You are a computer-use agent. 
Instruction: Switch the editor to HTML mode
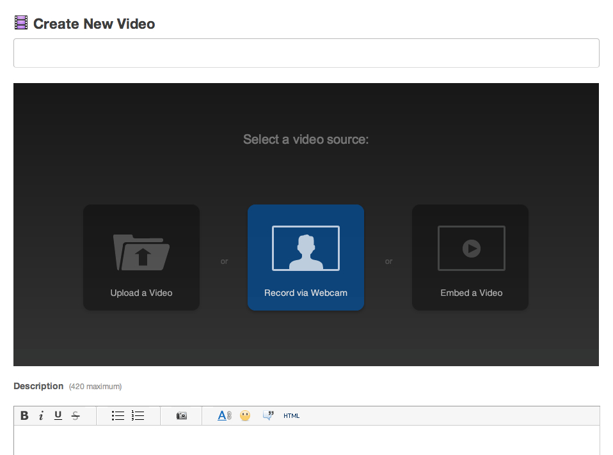click(291, 416)
